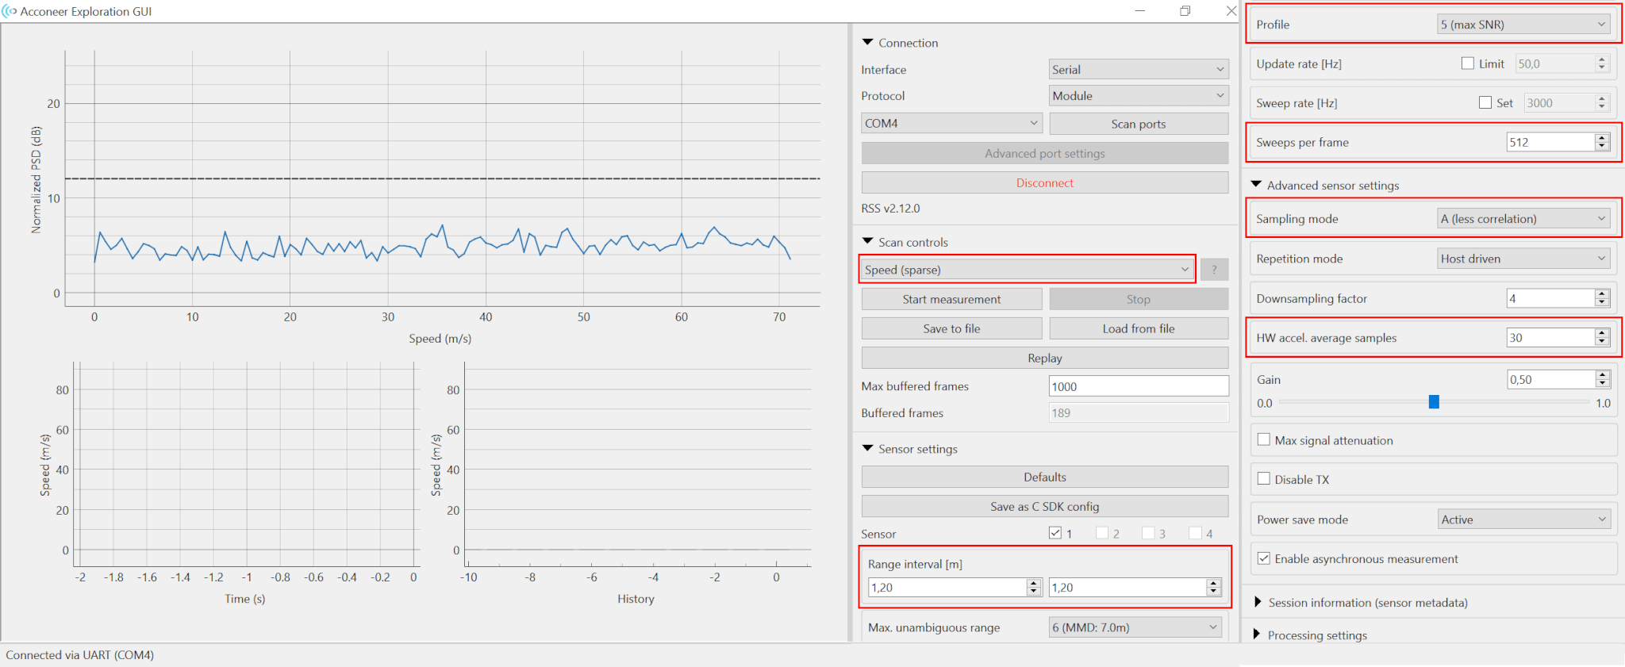1625x667 pixels.
Task: Open the Interface dropdown set to Serial
Action: click(1139, 69)
